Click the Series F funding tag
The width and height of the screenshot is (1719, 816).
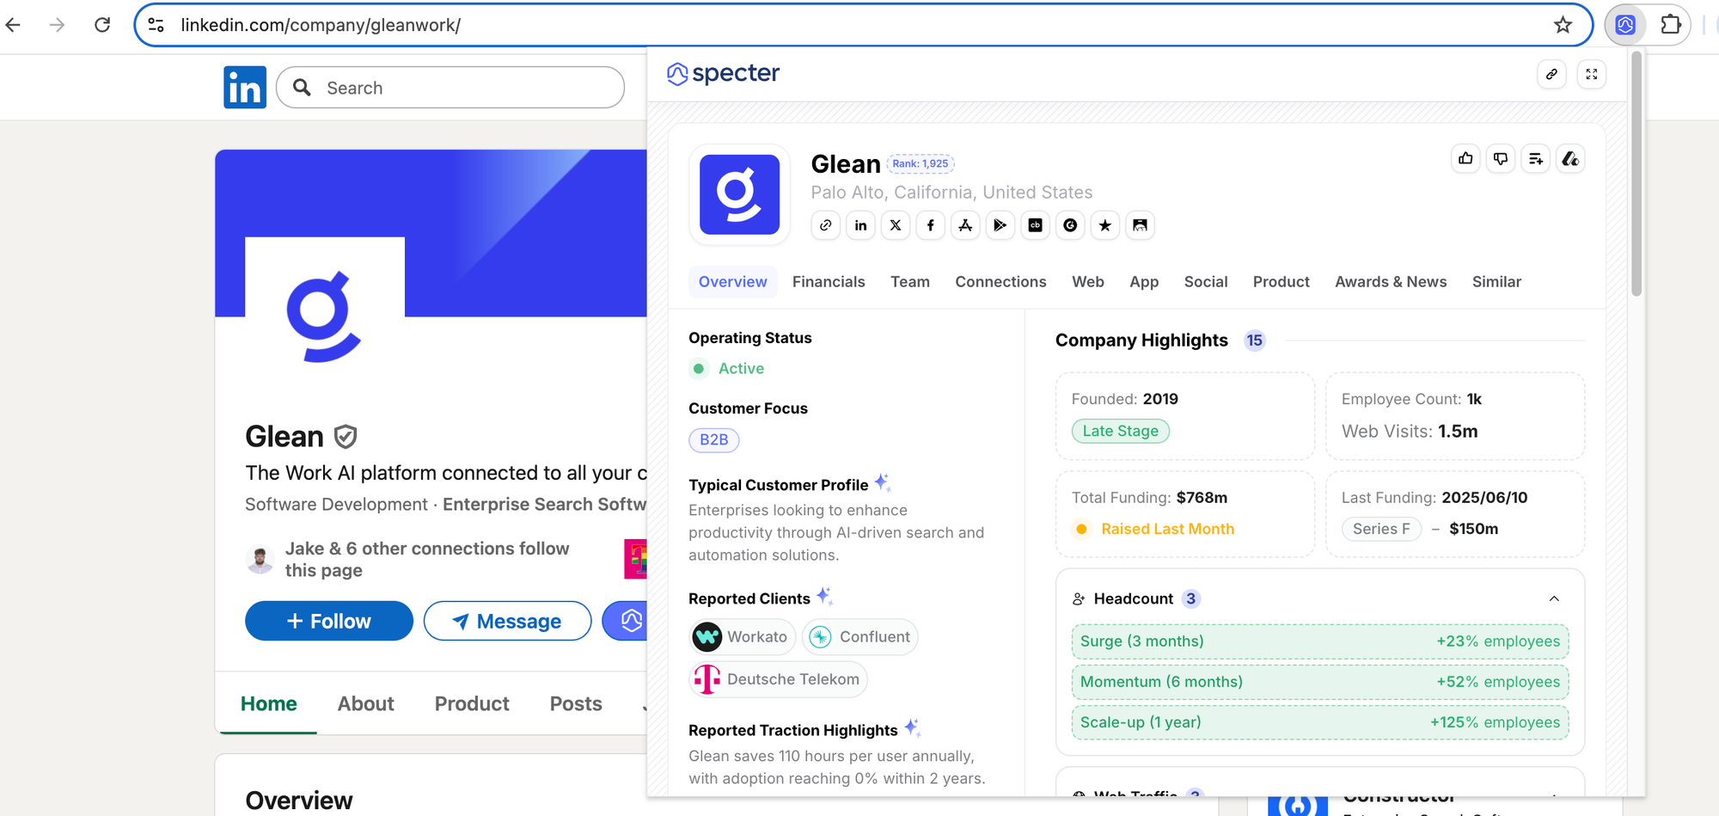[1381, 529]
